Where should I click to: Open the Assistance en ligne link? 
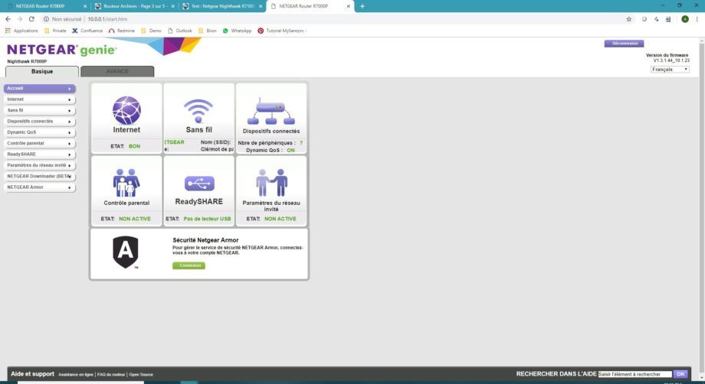[76, 374]
